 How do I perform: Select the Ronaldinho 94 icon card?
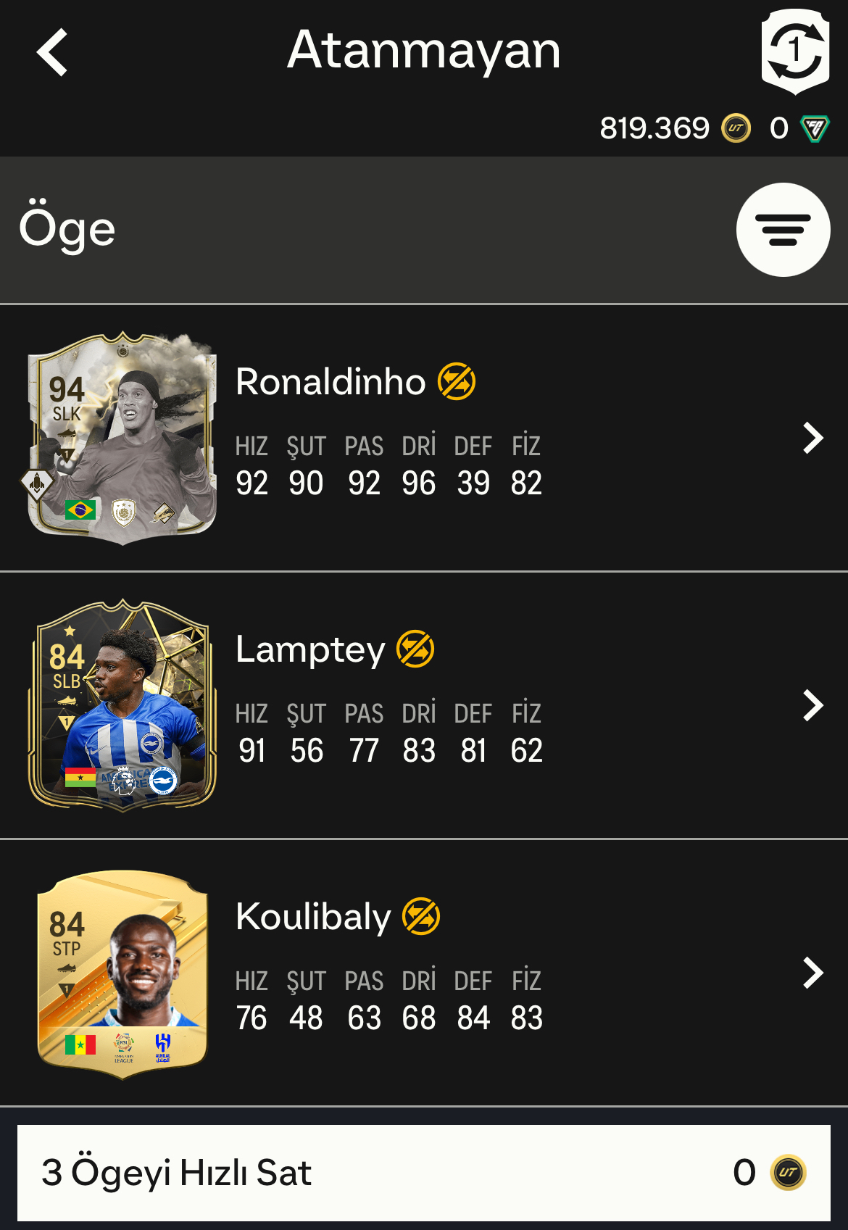[x=122, y=438]
